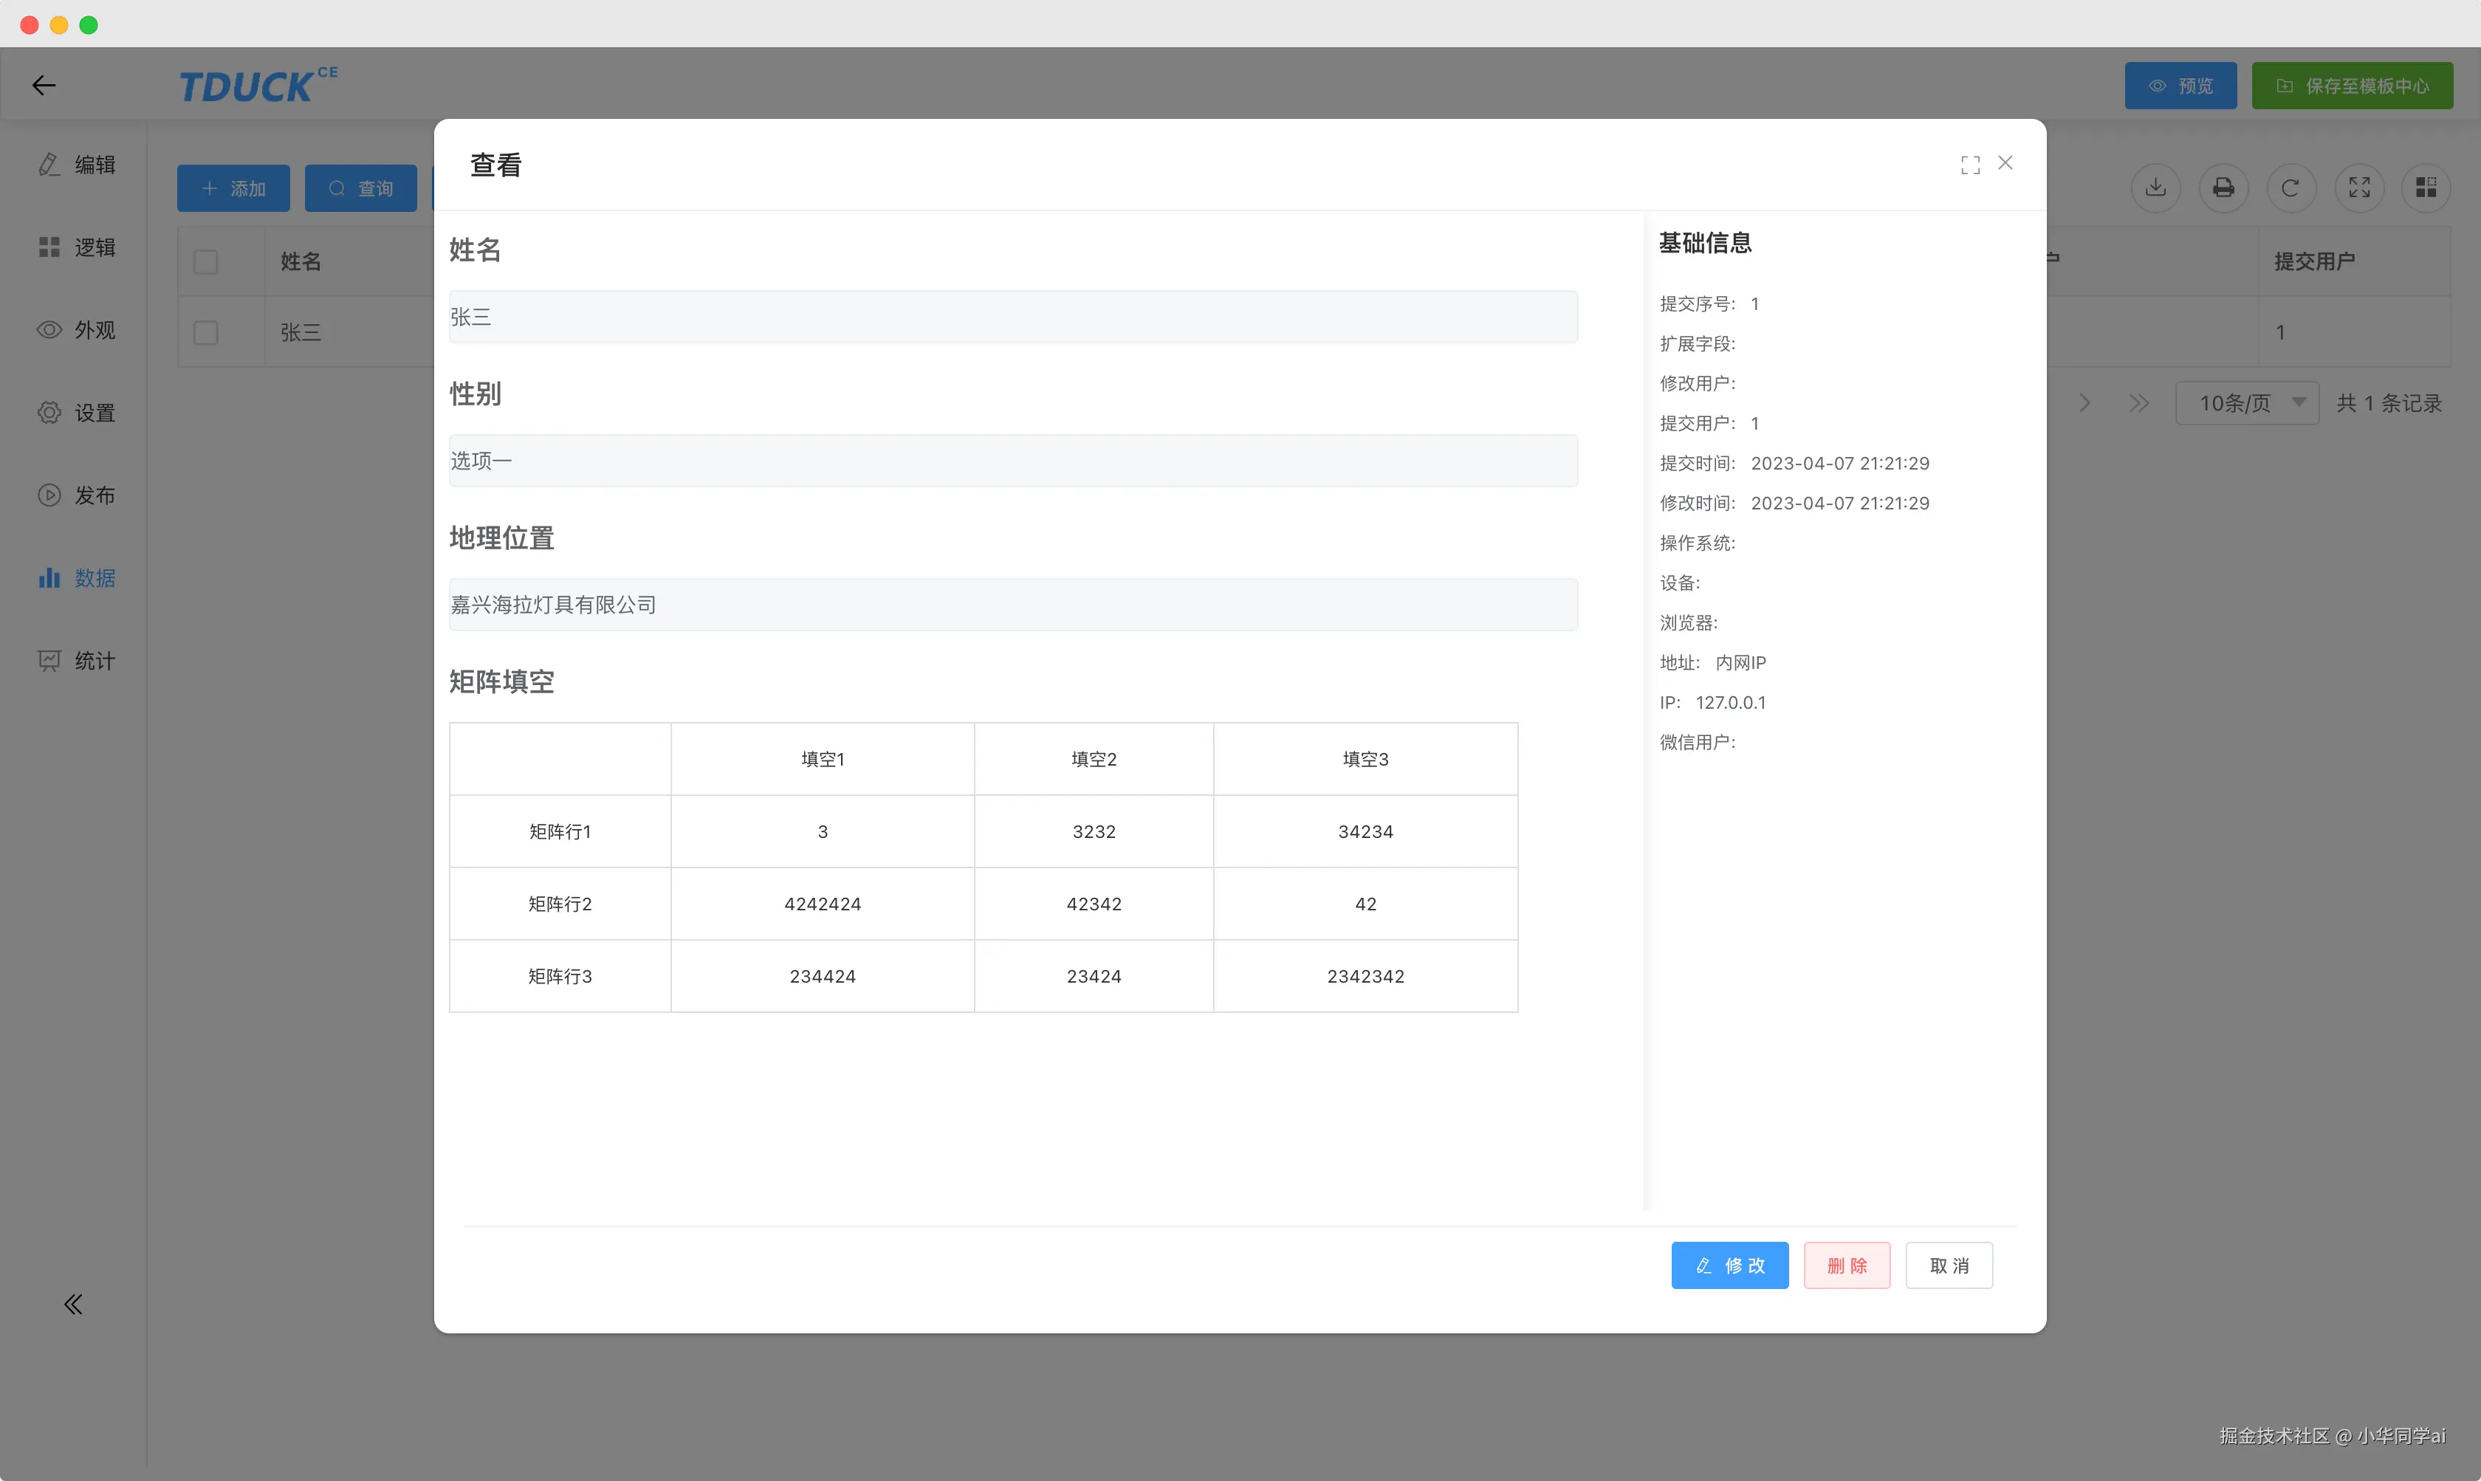This screenshot has width=2481, height=1481.
Task: Open the column settings grid icon
Action: coord(2426,188)
